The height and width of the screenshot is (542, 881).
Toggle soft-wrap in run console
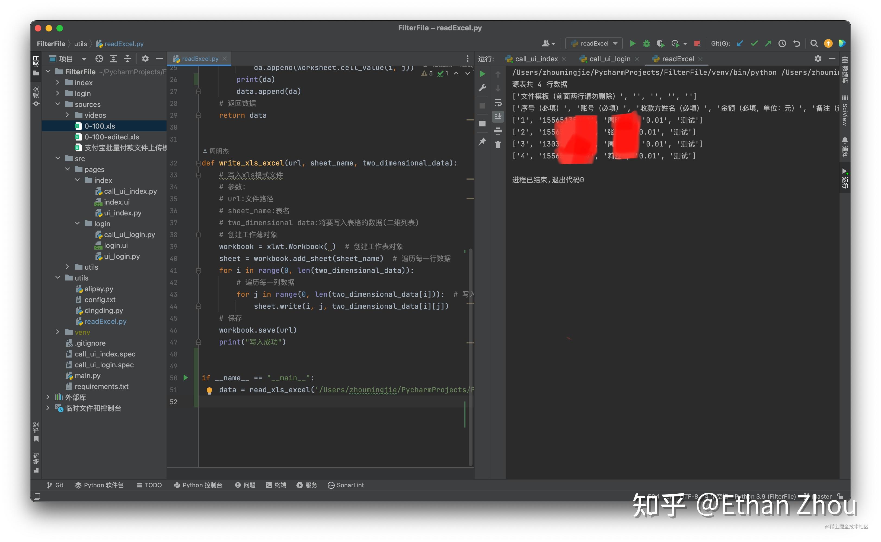pyautogui.click(x=498, y=103)
